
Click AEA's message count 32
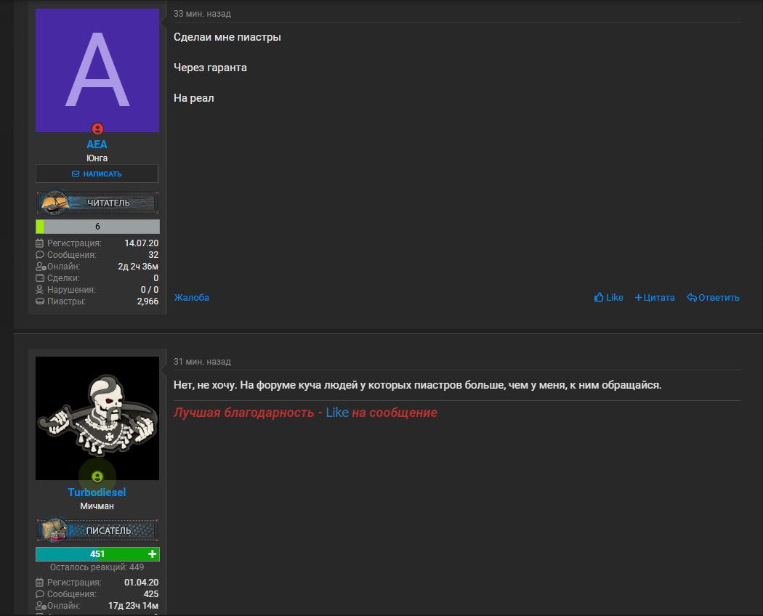[153, 254]
